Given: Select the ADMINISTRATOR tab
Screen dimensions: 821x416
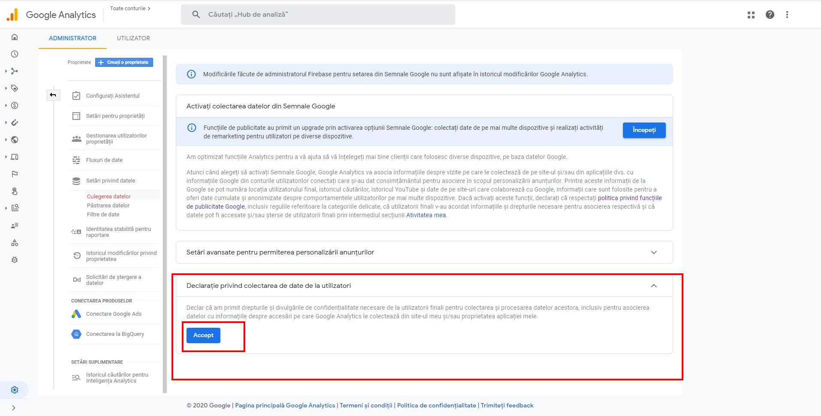Looking at the screenshot, I should 72,38.
